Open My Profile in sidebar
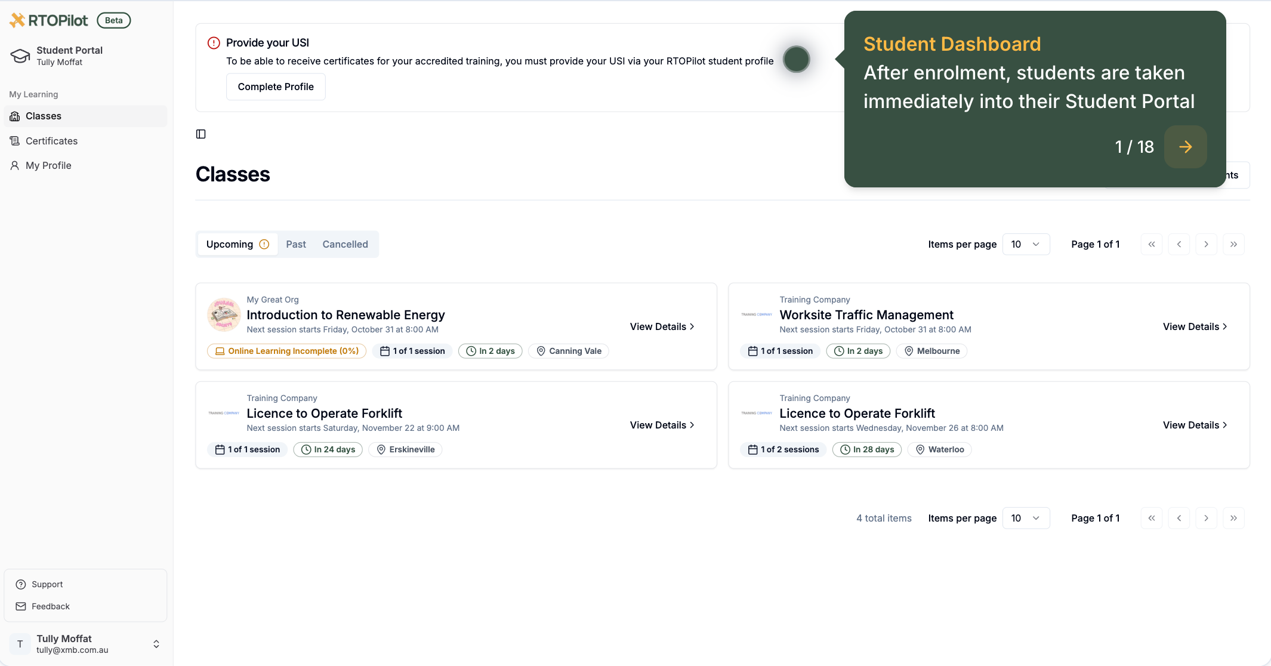 pos(48,165)
